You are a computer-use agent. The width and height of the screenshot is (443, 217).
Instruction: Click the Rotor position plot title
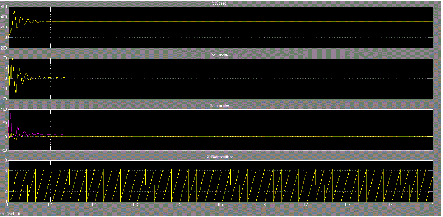(221, 157)
